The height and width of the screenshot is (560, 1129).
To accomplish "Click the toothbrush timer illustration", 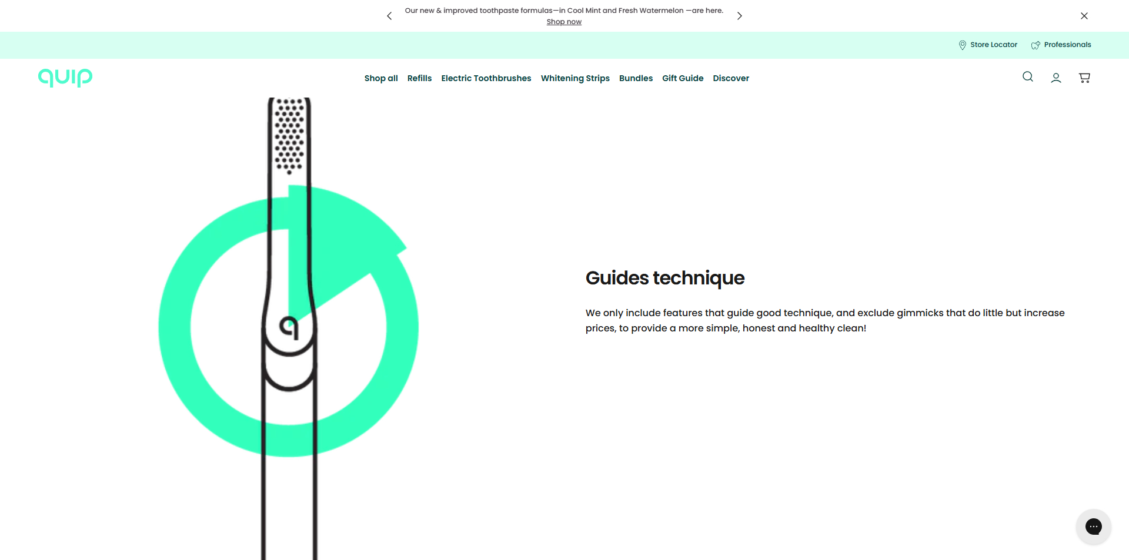I will coord(288,327).
